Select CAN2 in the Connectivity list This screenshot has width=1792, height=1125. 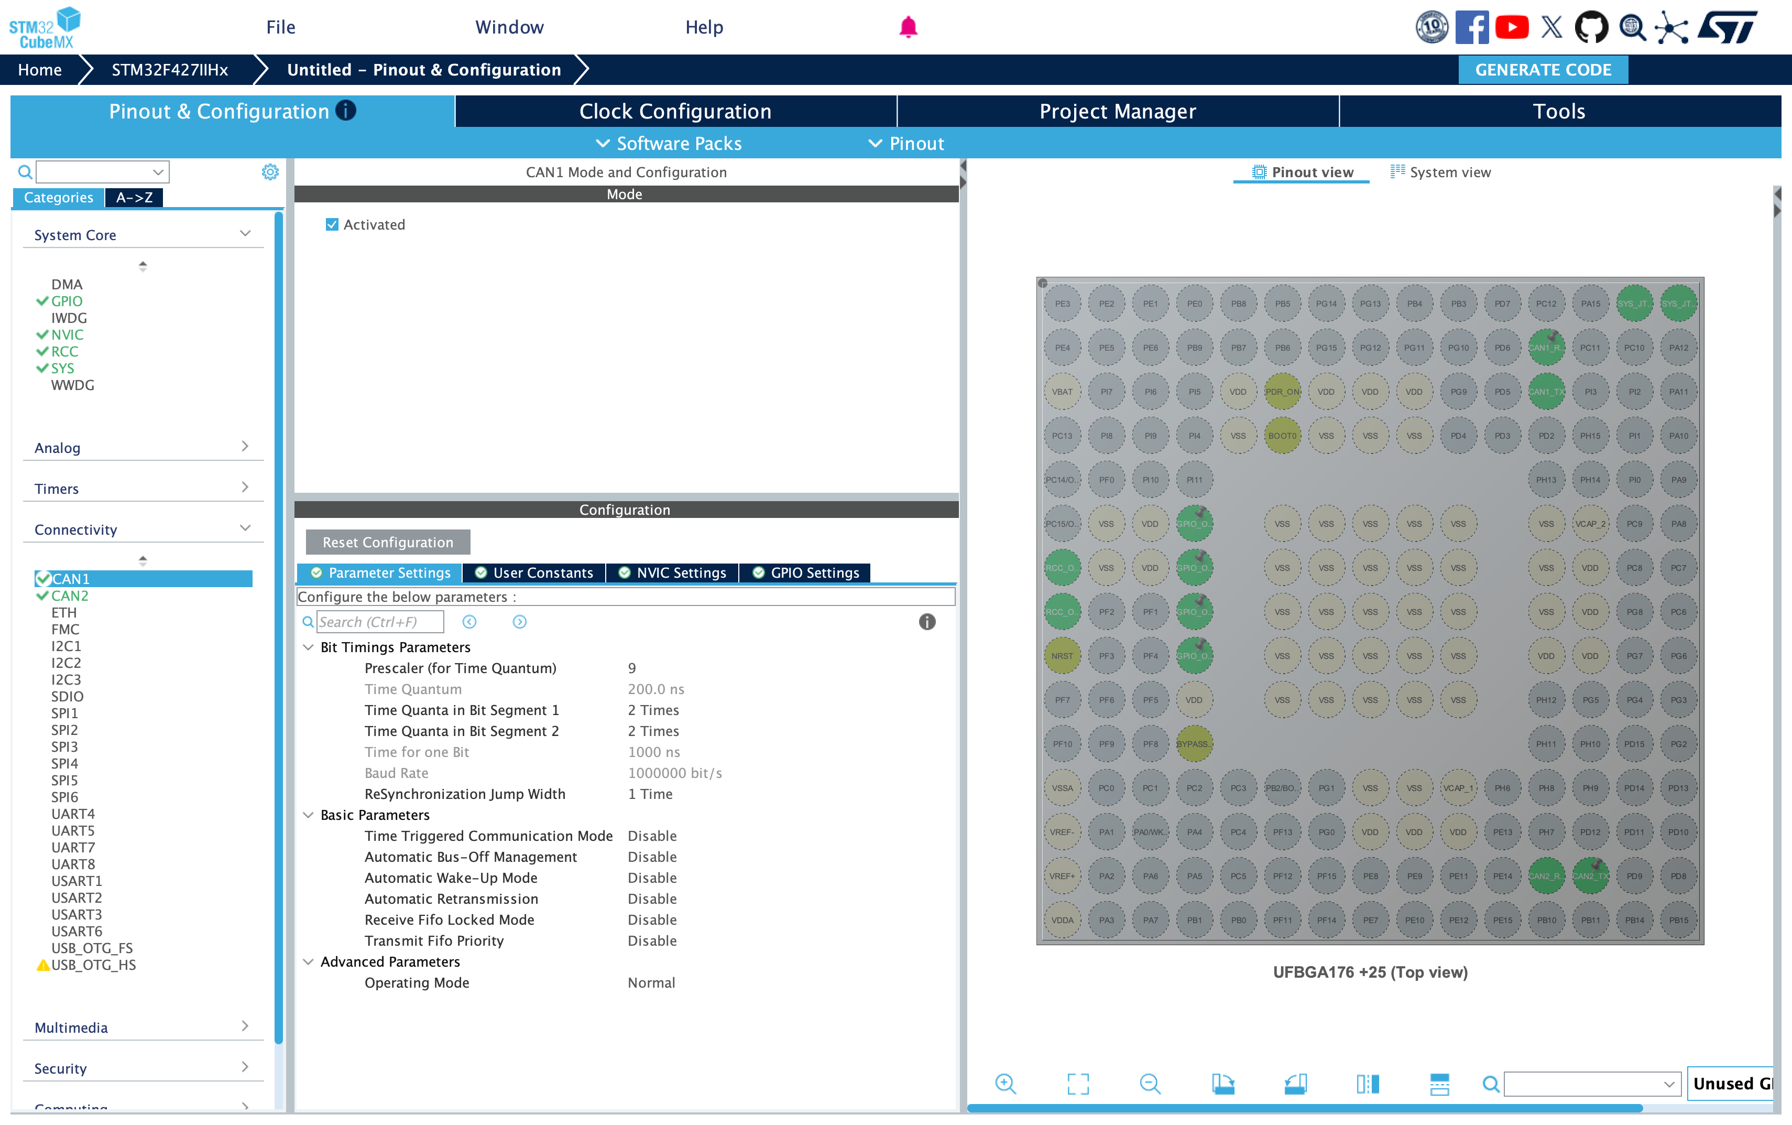coord(70,595)
